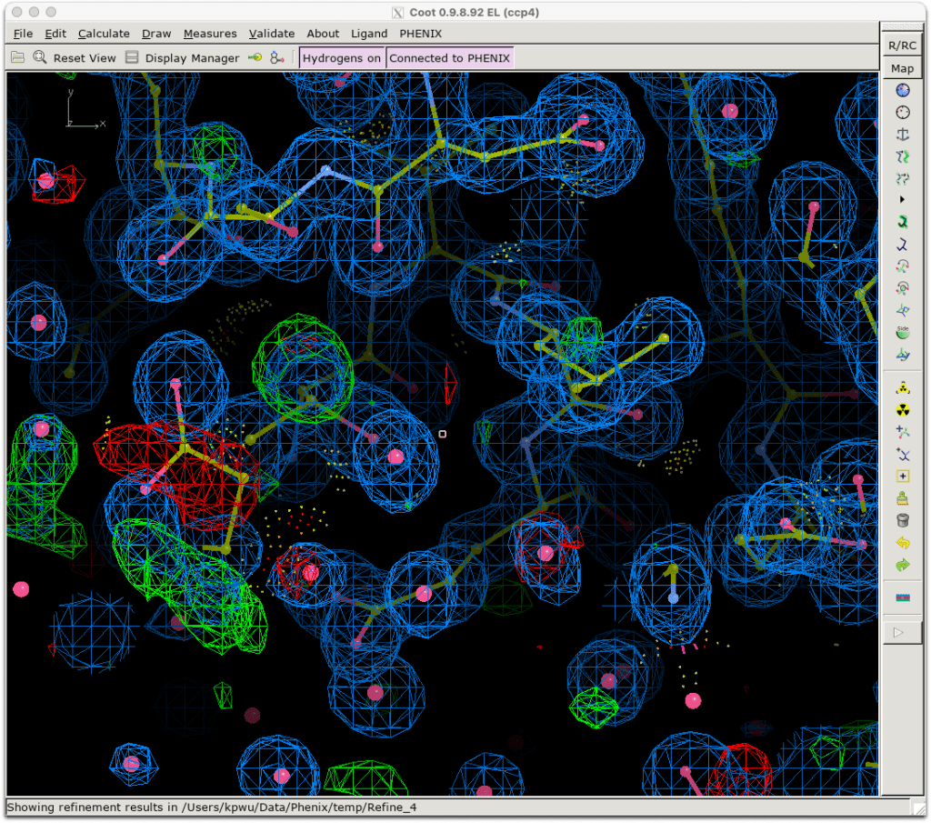
Task: Click the trash can Delete icon
Action: pos(903,521)
